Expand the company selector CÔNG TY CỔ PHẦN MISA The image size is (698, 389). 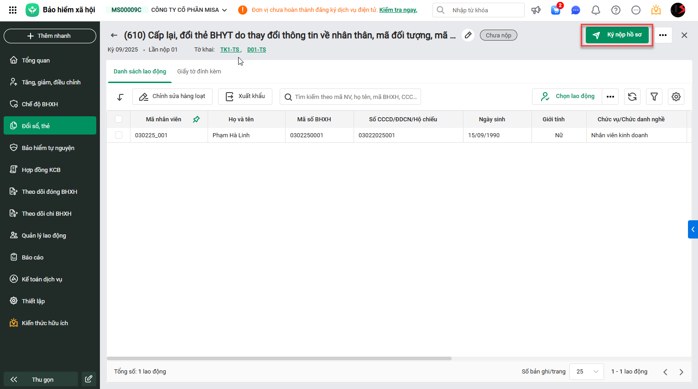189,10
